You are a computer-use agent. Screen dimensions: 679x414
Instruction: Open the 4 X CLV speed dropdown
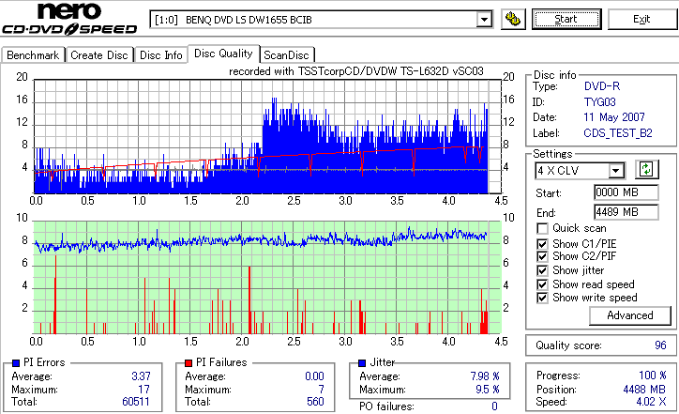tap(615, 171)
